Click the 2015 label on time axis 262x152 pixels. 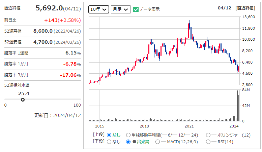click(99, 126)
